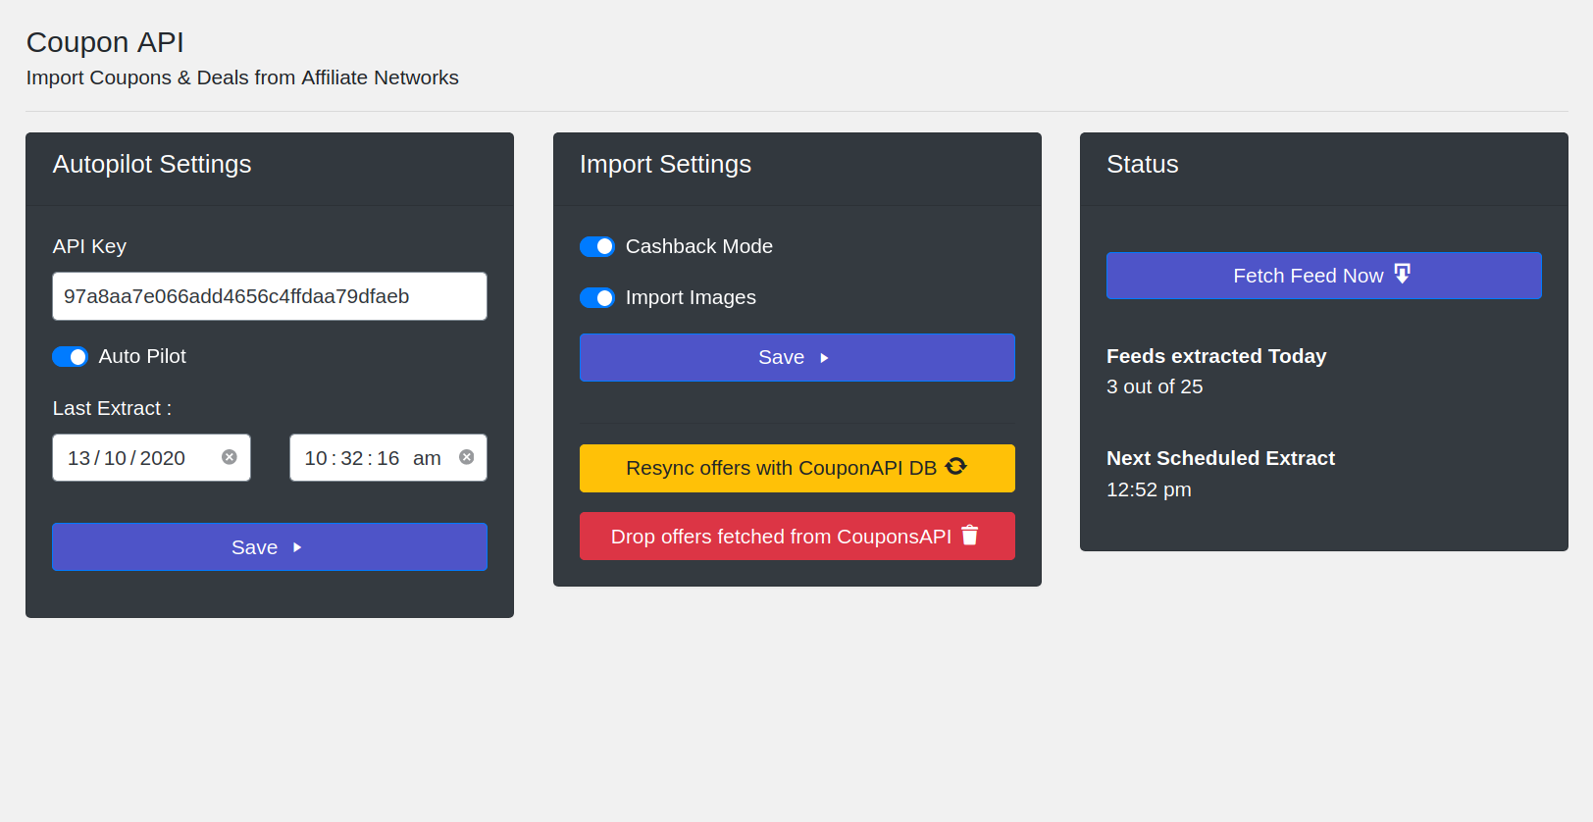Click the Cashback Mode label text
This screenshot has width=1593, height=822.
point(698,247)
